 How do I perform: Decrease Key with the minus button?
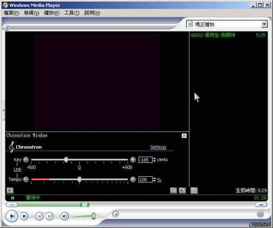(x=26, y=160)
